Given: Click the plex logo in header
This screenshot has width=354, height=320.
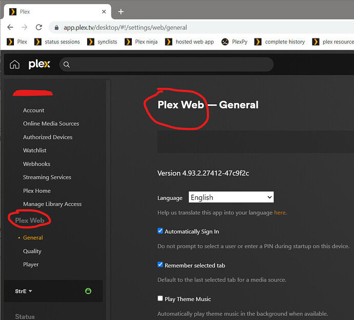Looking at the screenshot, I should click(40, 64).
